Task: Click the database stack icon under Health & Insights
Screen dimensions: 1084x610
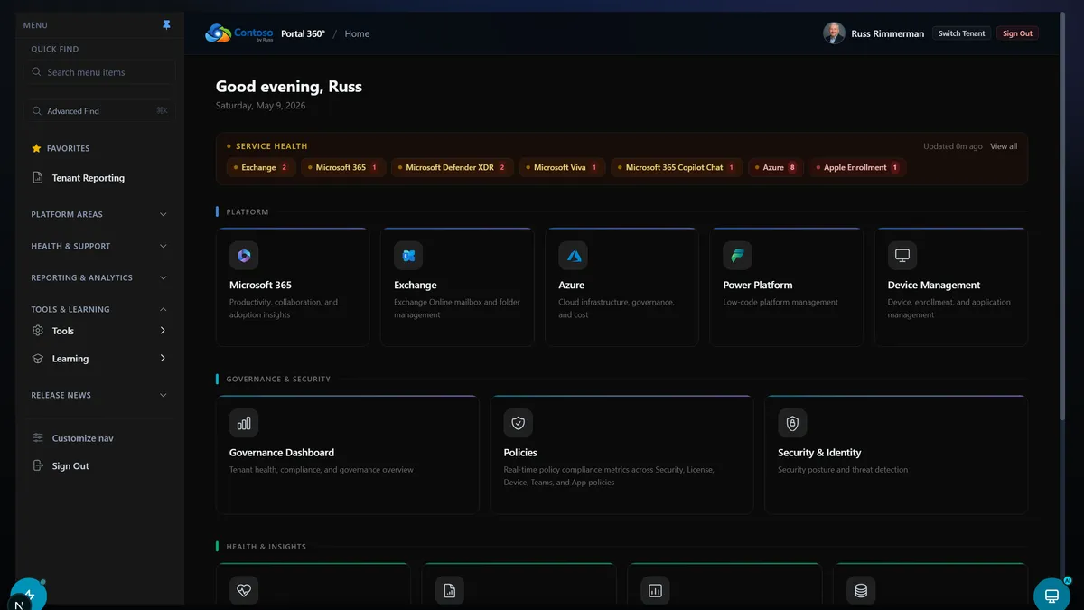Action: tap(861, 591)
